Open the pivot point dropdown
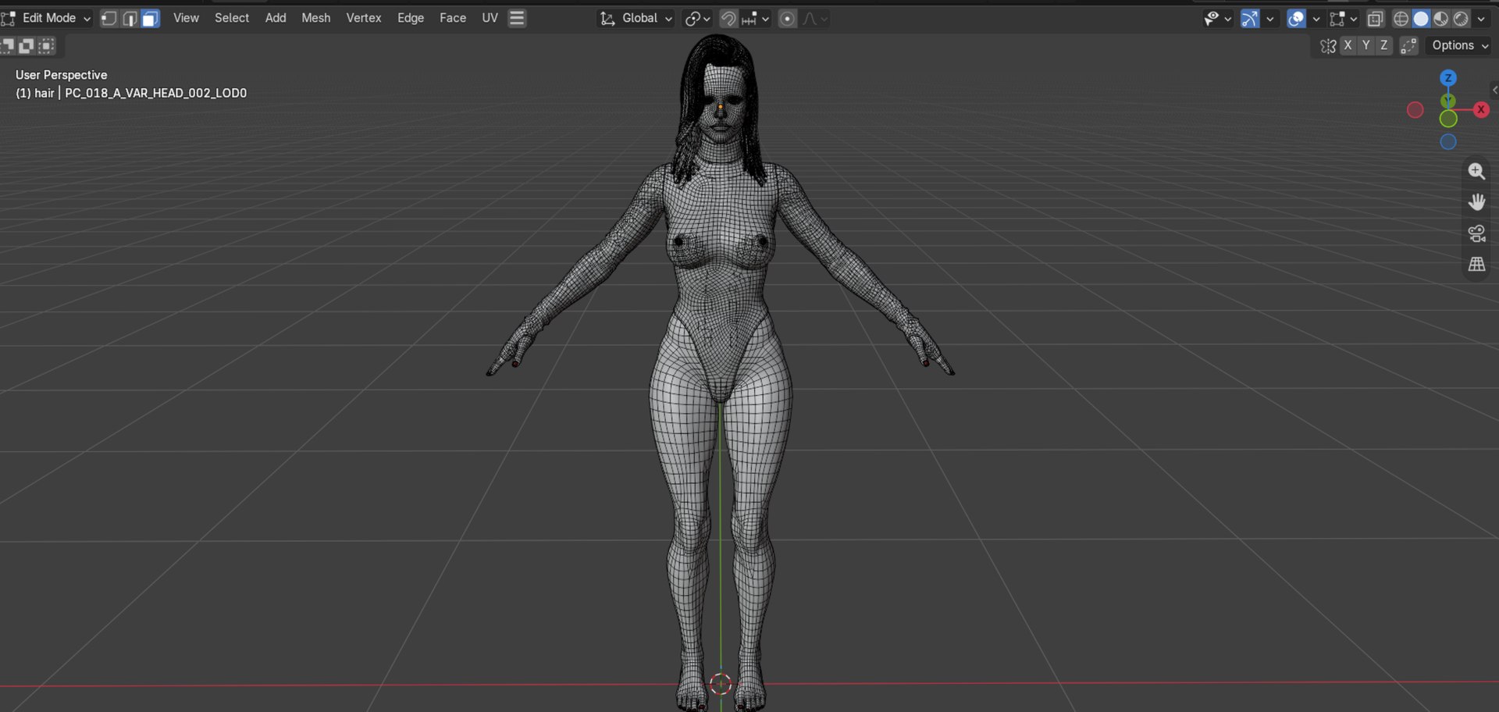Image resolution: width=1499 pixels, height=712 pixels. coord(697,18)
